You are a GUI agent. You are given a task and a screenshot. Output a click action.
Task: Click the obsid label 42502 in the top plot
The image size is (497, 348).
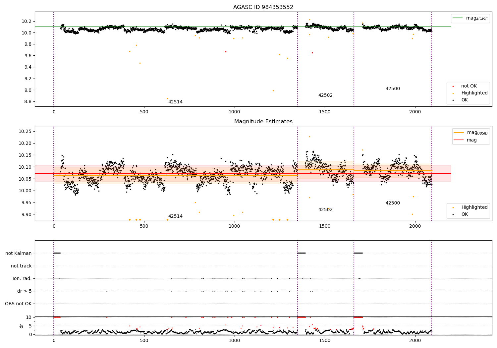click(x=325, y=95)
